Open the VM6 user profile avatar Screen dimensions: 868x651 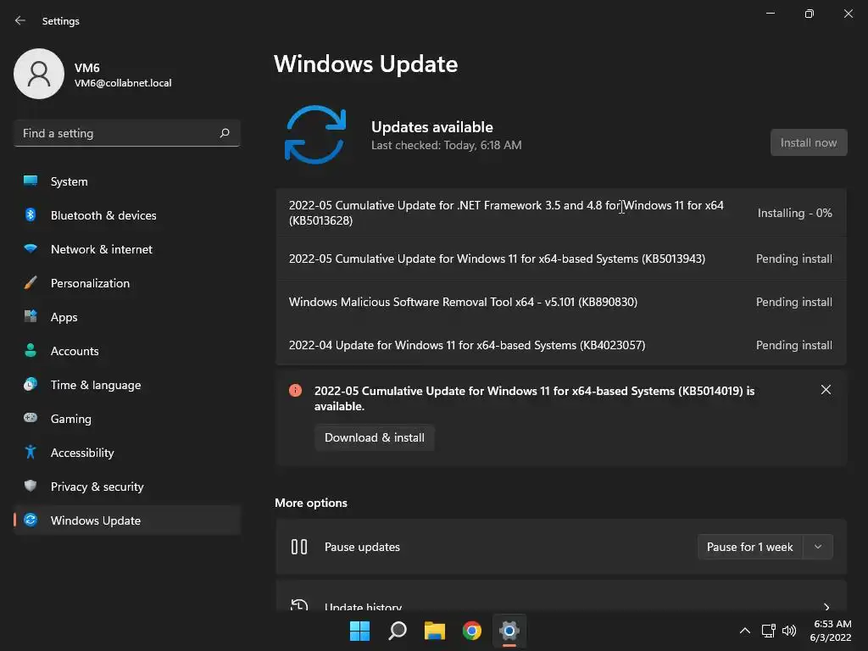click(x=39, y=74)
